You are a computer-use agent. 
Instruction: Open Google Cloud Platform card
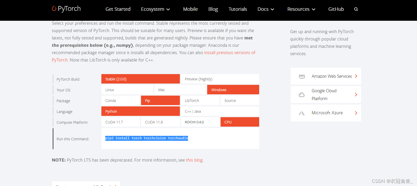point(326,95)
